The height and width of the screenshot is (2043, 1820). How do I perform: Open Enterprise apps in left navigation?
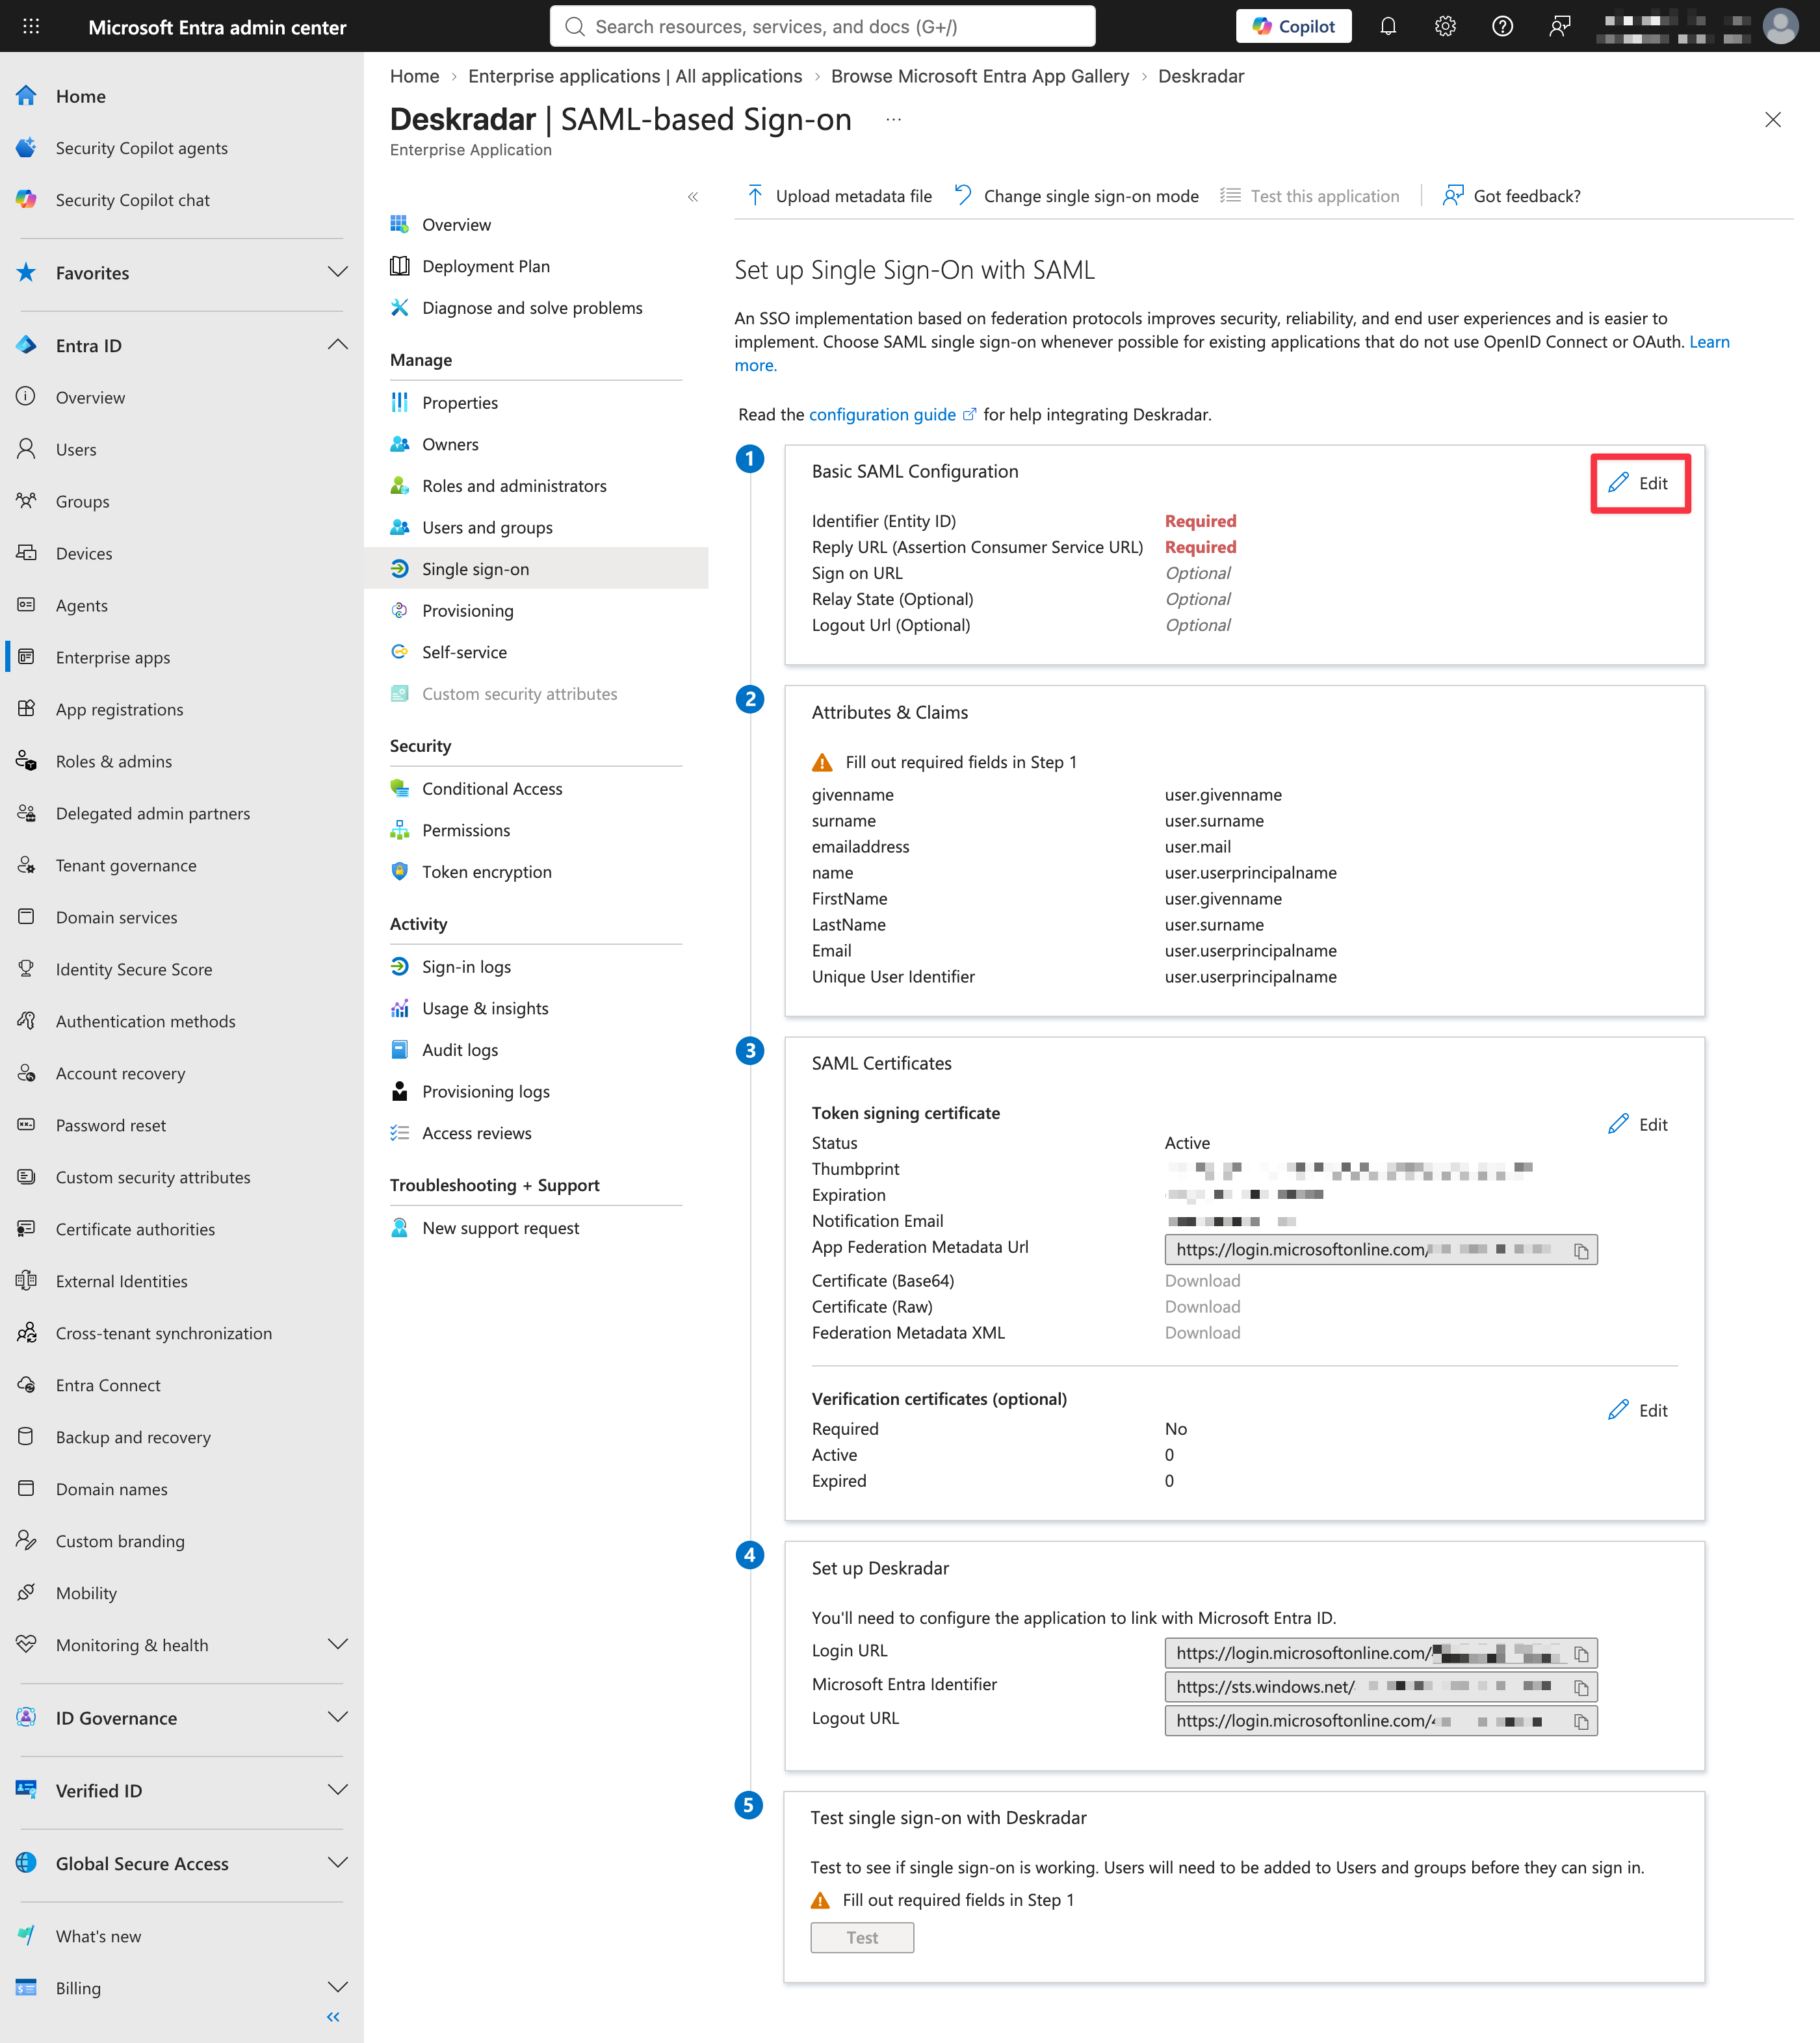pos(113,658)
